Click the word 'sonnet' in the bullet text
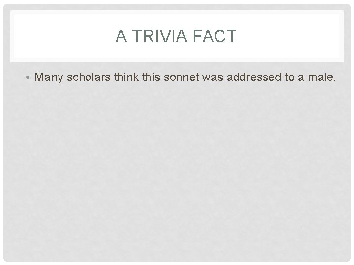This screenshot has height=265, width=354. pyautogui.click(x=181, y=78)
